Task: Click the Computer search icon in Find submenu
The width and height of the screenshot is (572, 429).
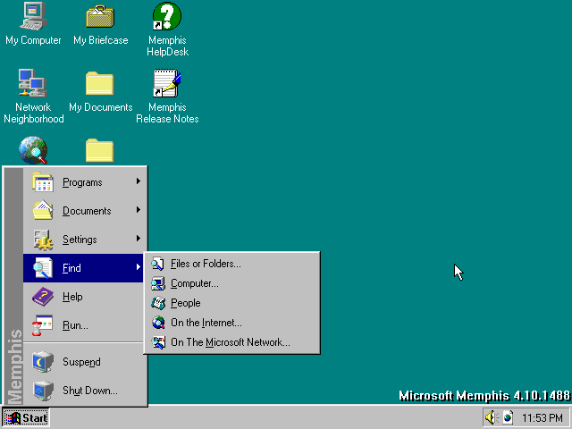Action: pos(158,283)
